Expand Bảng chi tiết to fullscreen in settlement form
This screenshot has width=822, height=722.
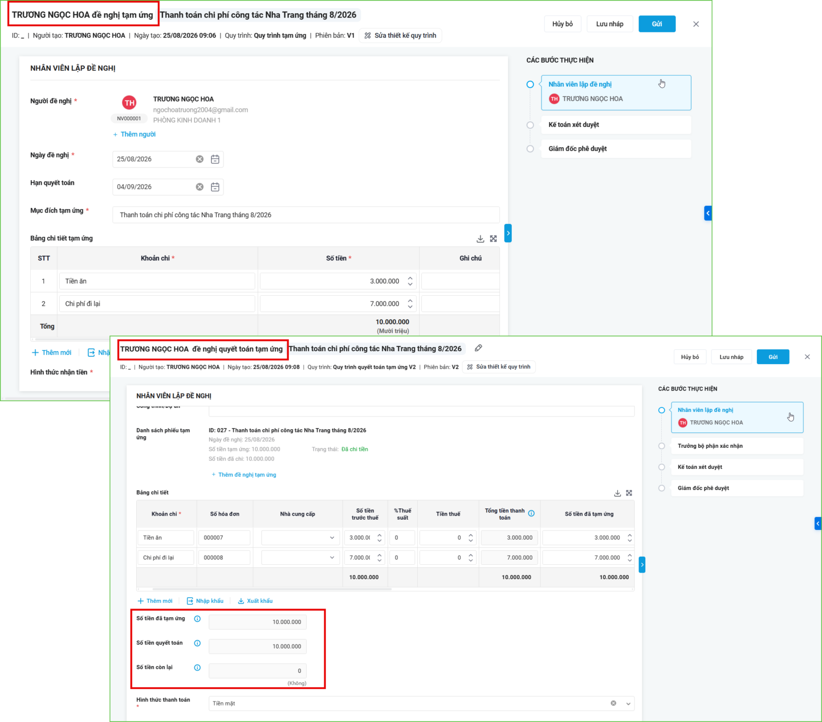629,493
